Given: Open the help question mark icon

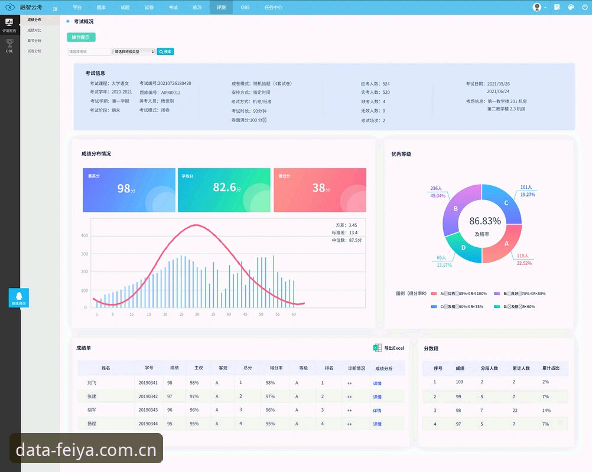Looking at the screenshot, I should pyautogui.click(x=557, y=7).
